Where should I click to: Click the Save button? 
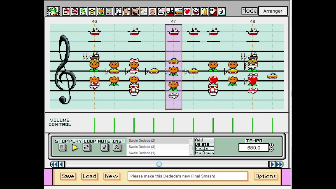[68, 176]
